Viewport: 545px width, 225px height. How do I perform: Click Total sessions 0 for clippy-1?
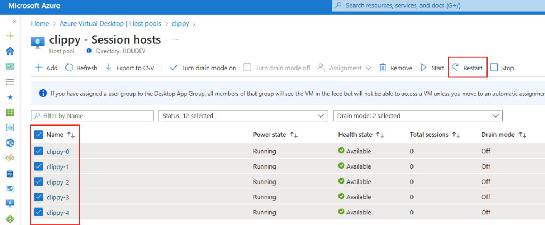click(411, 166)
